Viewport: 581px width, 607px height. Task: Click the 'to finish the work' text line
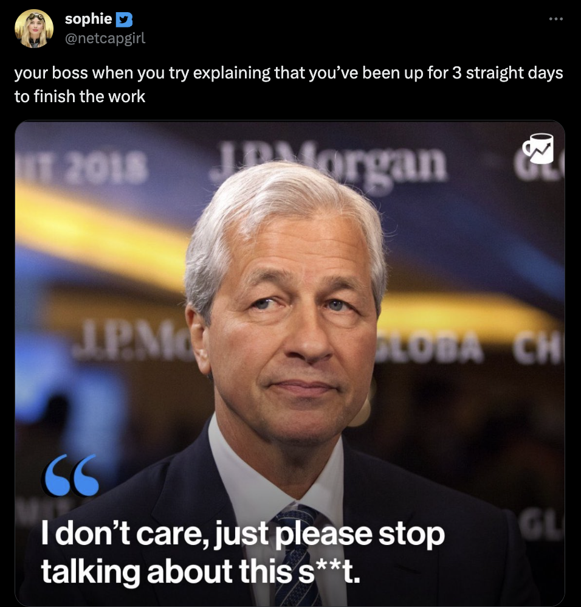[80, 96]
